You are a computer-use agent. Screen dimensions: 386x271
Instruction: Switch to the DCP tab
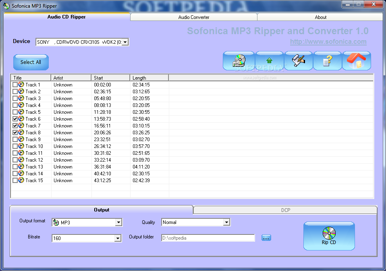[x=286, y=210]
